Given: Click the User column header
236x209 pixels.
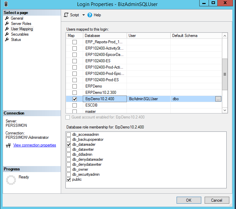Looking at the screenshot, I should pos(149,36).
